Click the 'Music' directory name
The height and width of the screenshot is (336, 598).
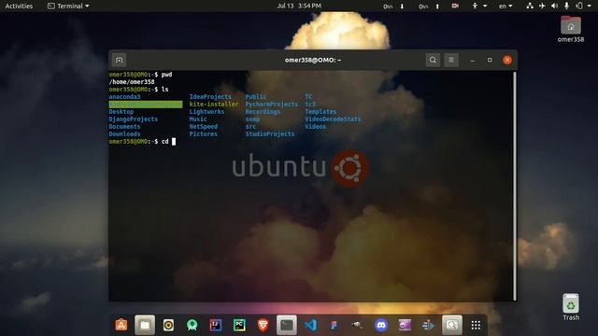point(198,119)
